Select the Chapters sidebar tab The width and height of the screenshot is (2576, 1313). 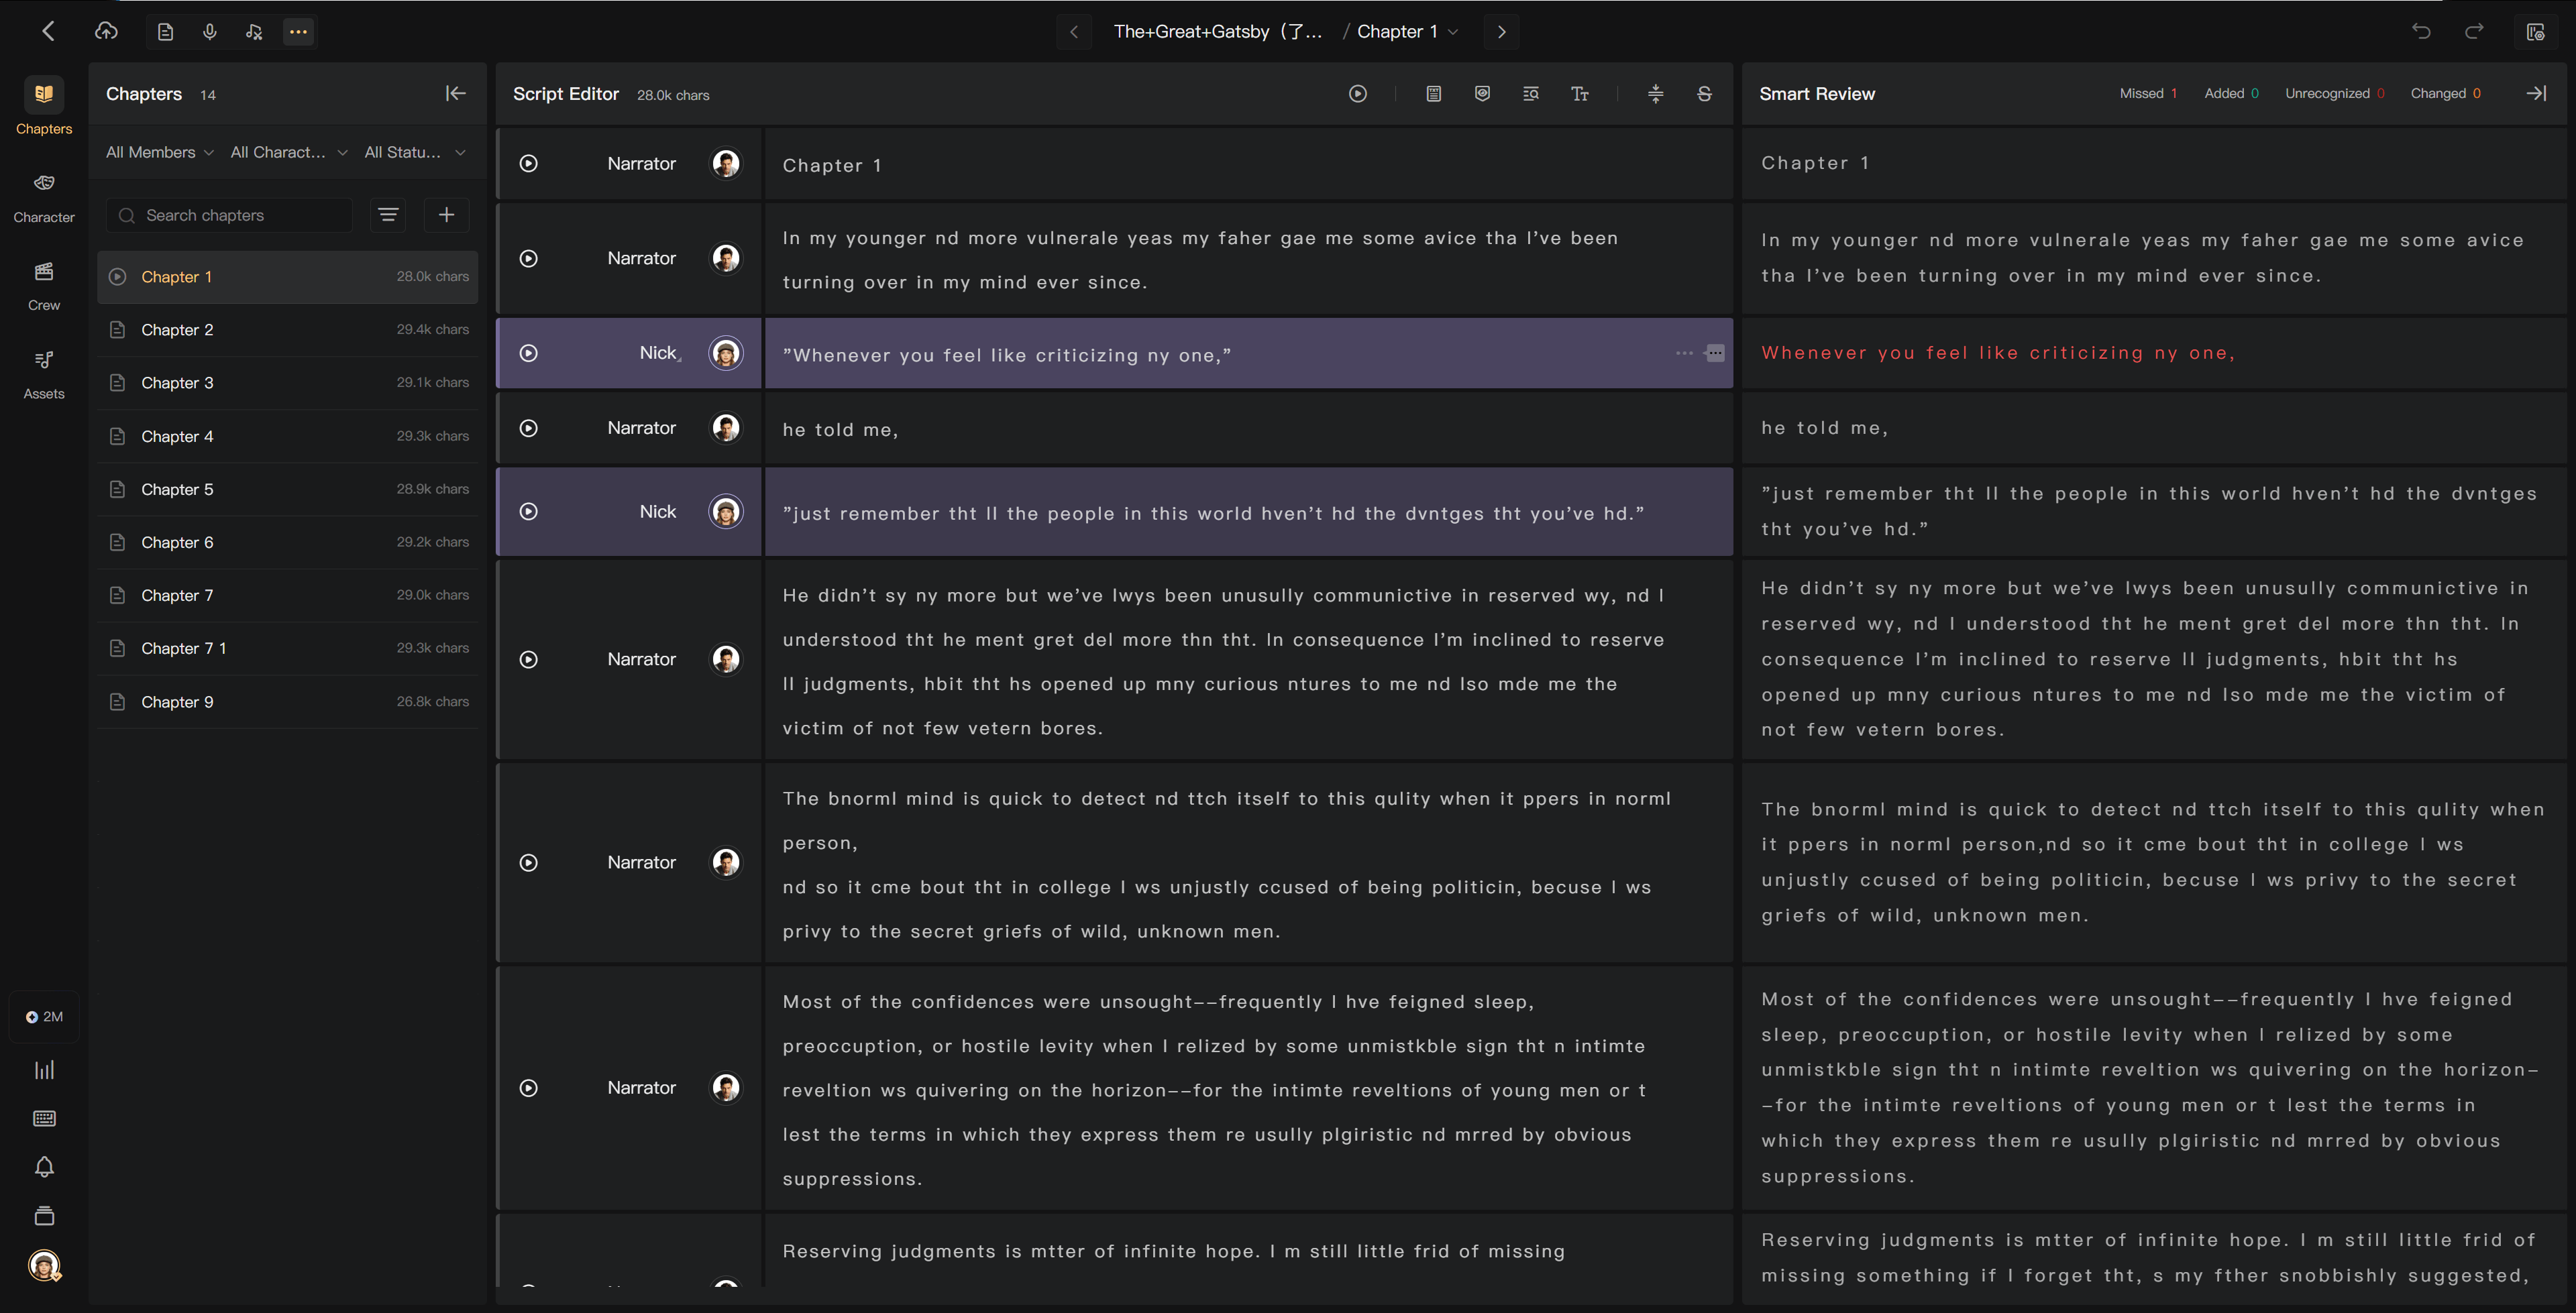tap(44, 107)
